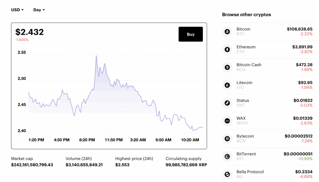Select the Bitcoin Cash icon
The width and height of the screenshot is (319, 182).
pyautogui.click(x=227, y=67)
